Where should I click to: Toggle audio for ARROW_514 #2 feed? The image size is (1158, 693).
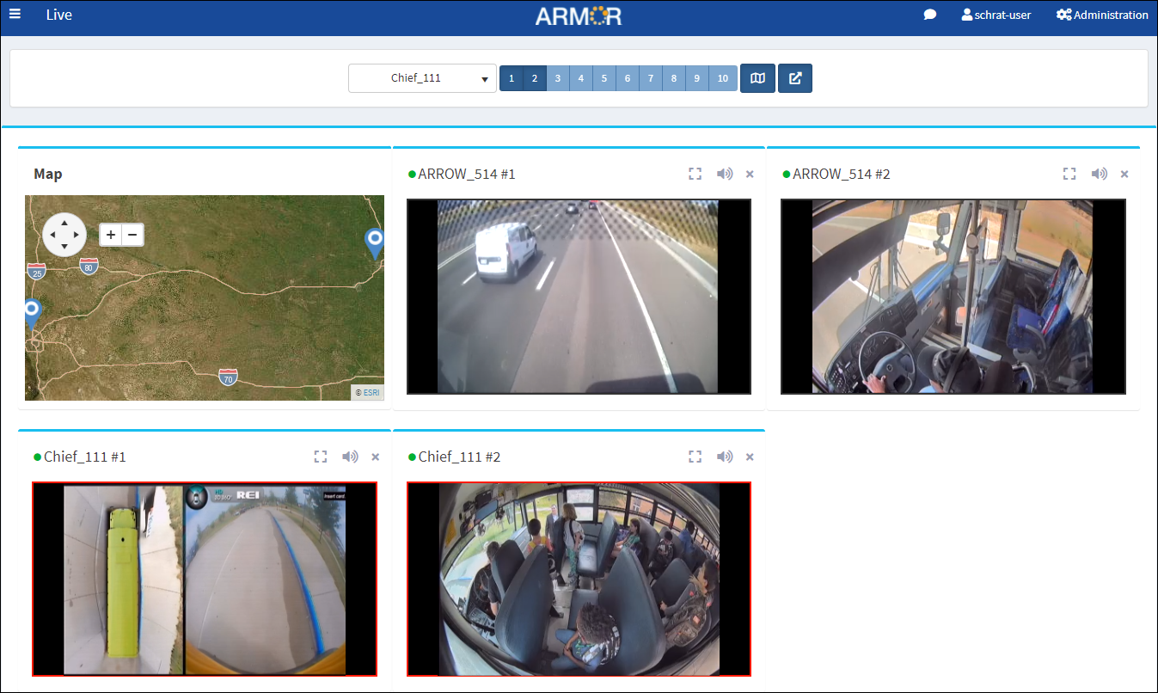pos(1099,174)
